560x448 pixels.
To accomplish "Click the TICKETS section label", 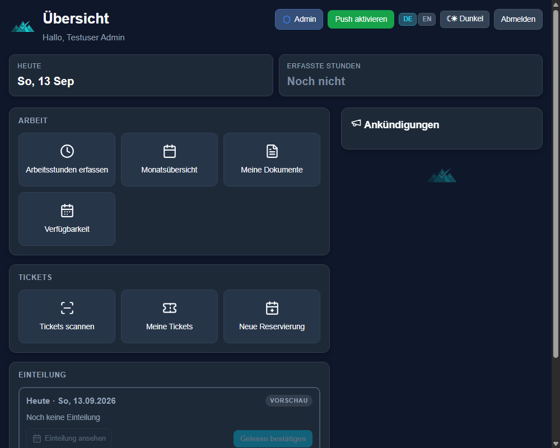I will click(x=35, y=277).
